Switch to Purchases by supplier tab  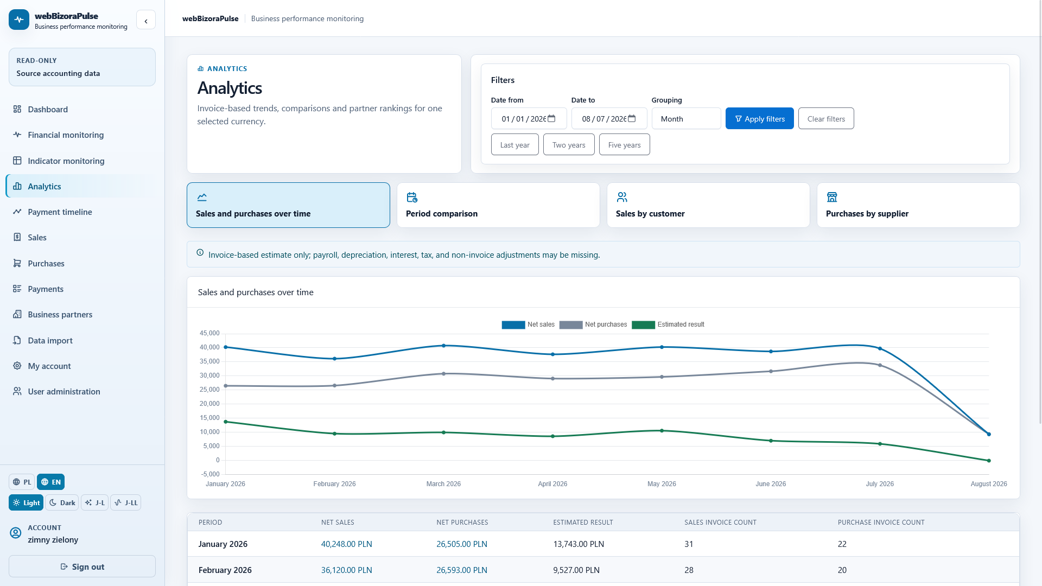coord(918,205)
